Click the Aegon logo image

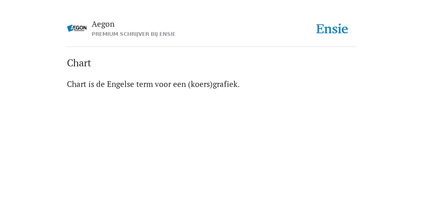(77, 28)
